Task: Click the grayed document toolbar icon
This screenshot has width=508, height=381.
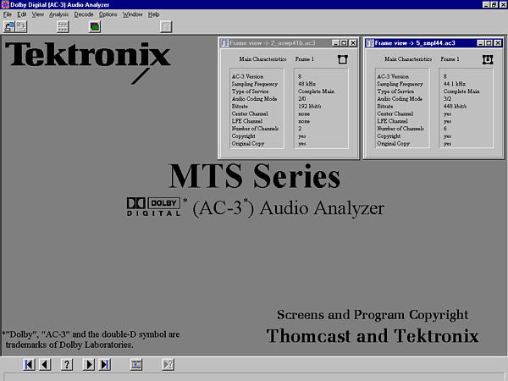Action: pyautogui.click(x=166, y=26)
